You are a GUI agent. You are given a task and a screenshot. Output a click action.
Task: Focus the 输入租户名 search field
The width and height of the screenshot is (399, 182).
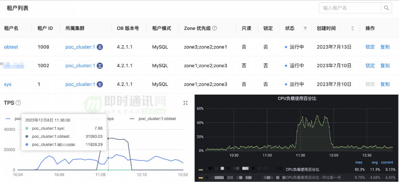pyautogui.click(x=350, y=8)
